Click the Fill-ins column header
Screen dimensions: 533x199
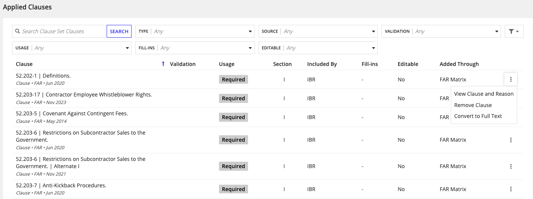pos(369,64)
